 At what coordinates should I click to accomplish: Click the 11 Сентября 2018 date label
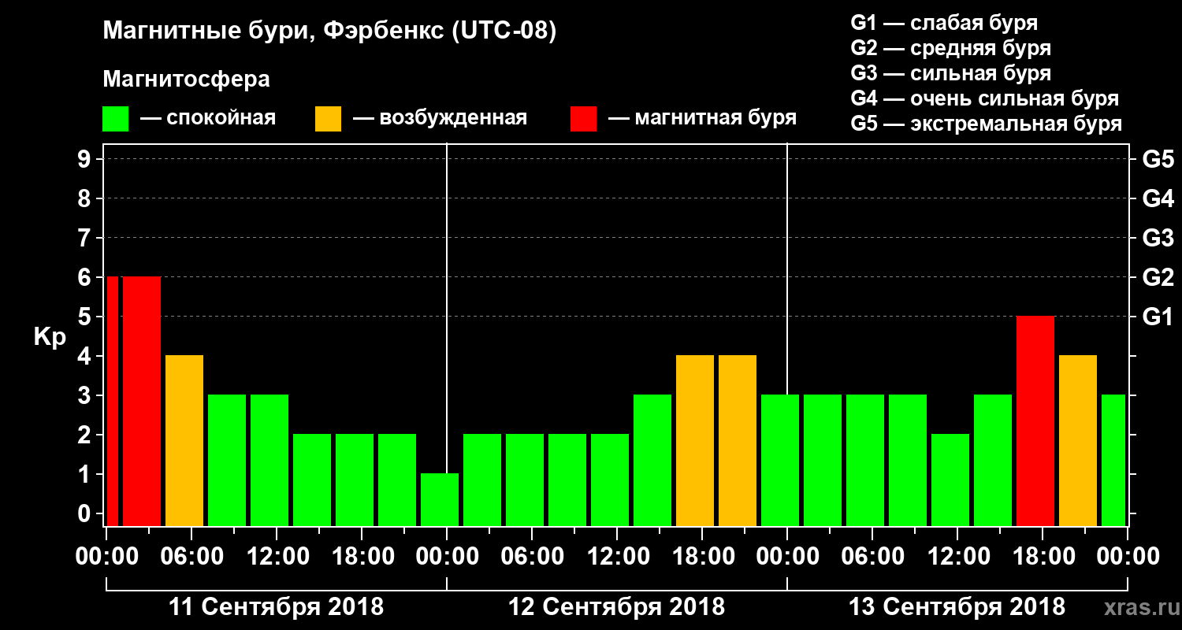click(277, 607)
